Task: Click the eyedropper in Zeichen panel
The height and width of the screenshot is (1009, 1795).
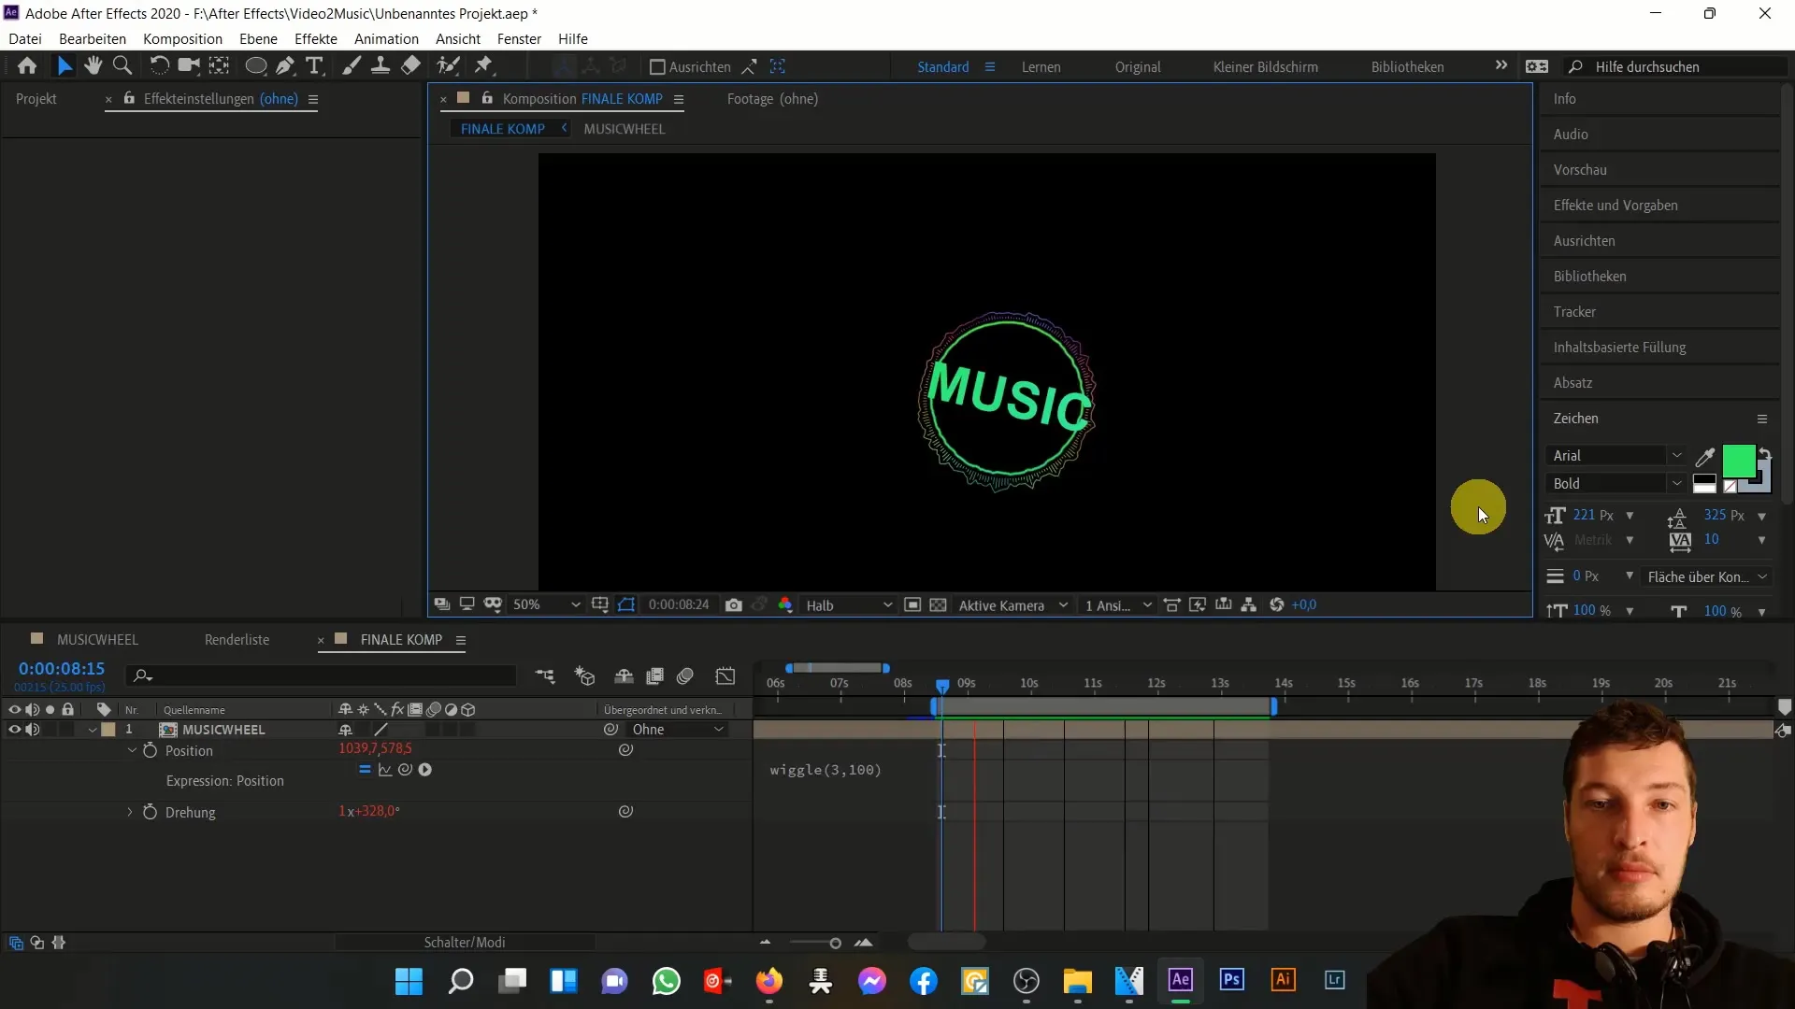Action: (x=1705, y=457)
